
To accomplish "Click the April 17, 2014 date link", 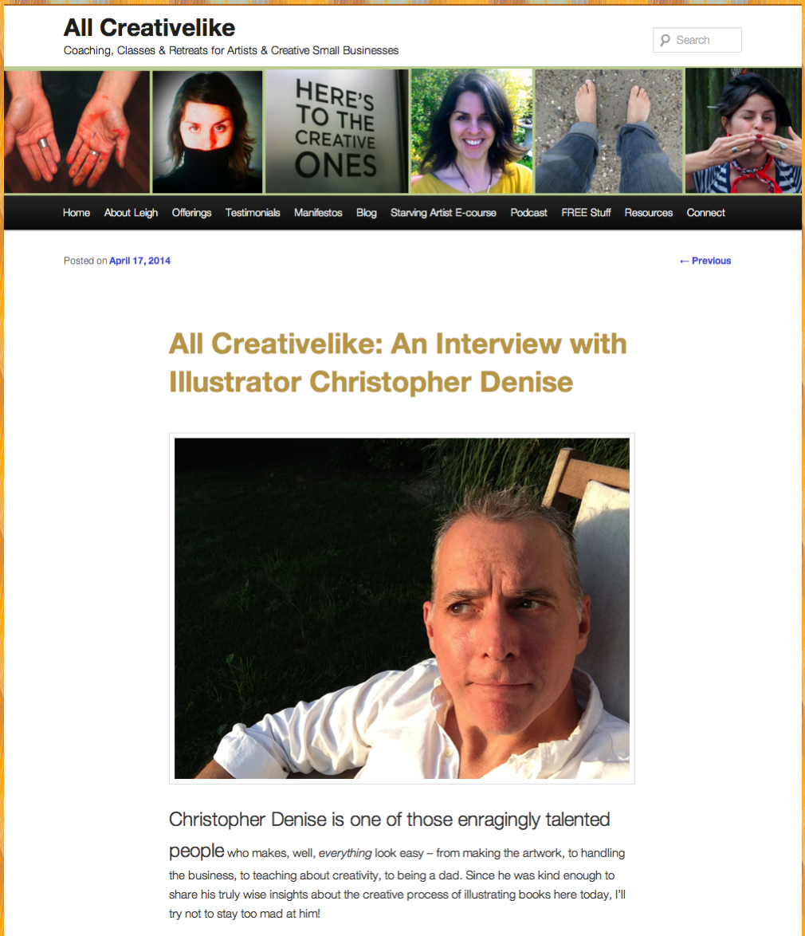I will pos(139,261).
